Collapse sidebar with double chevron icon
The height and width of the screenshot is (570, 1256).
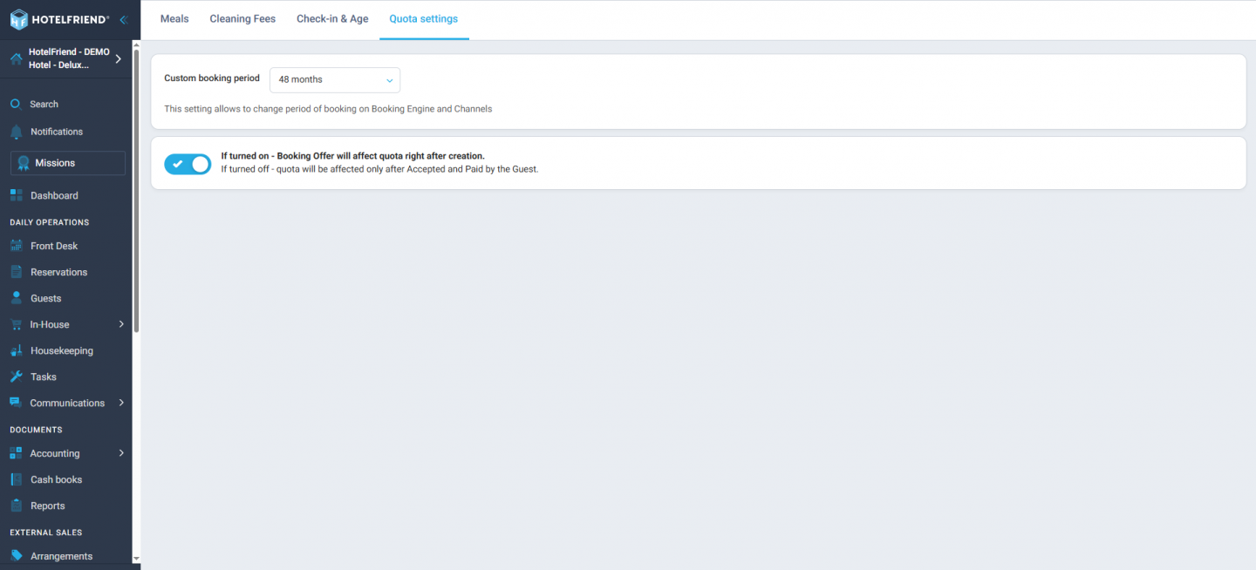pyautogui.click(x=124, y=19)
